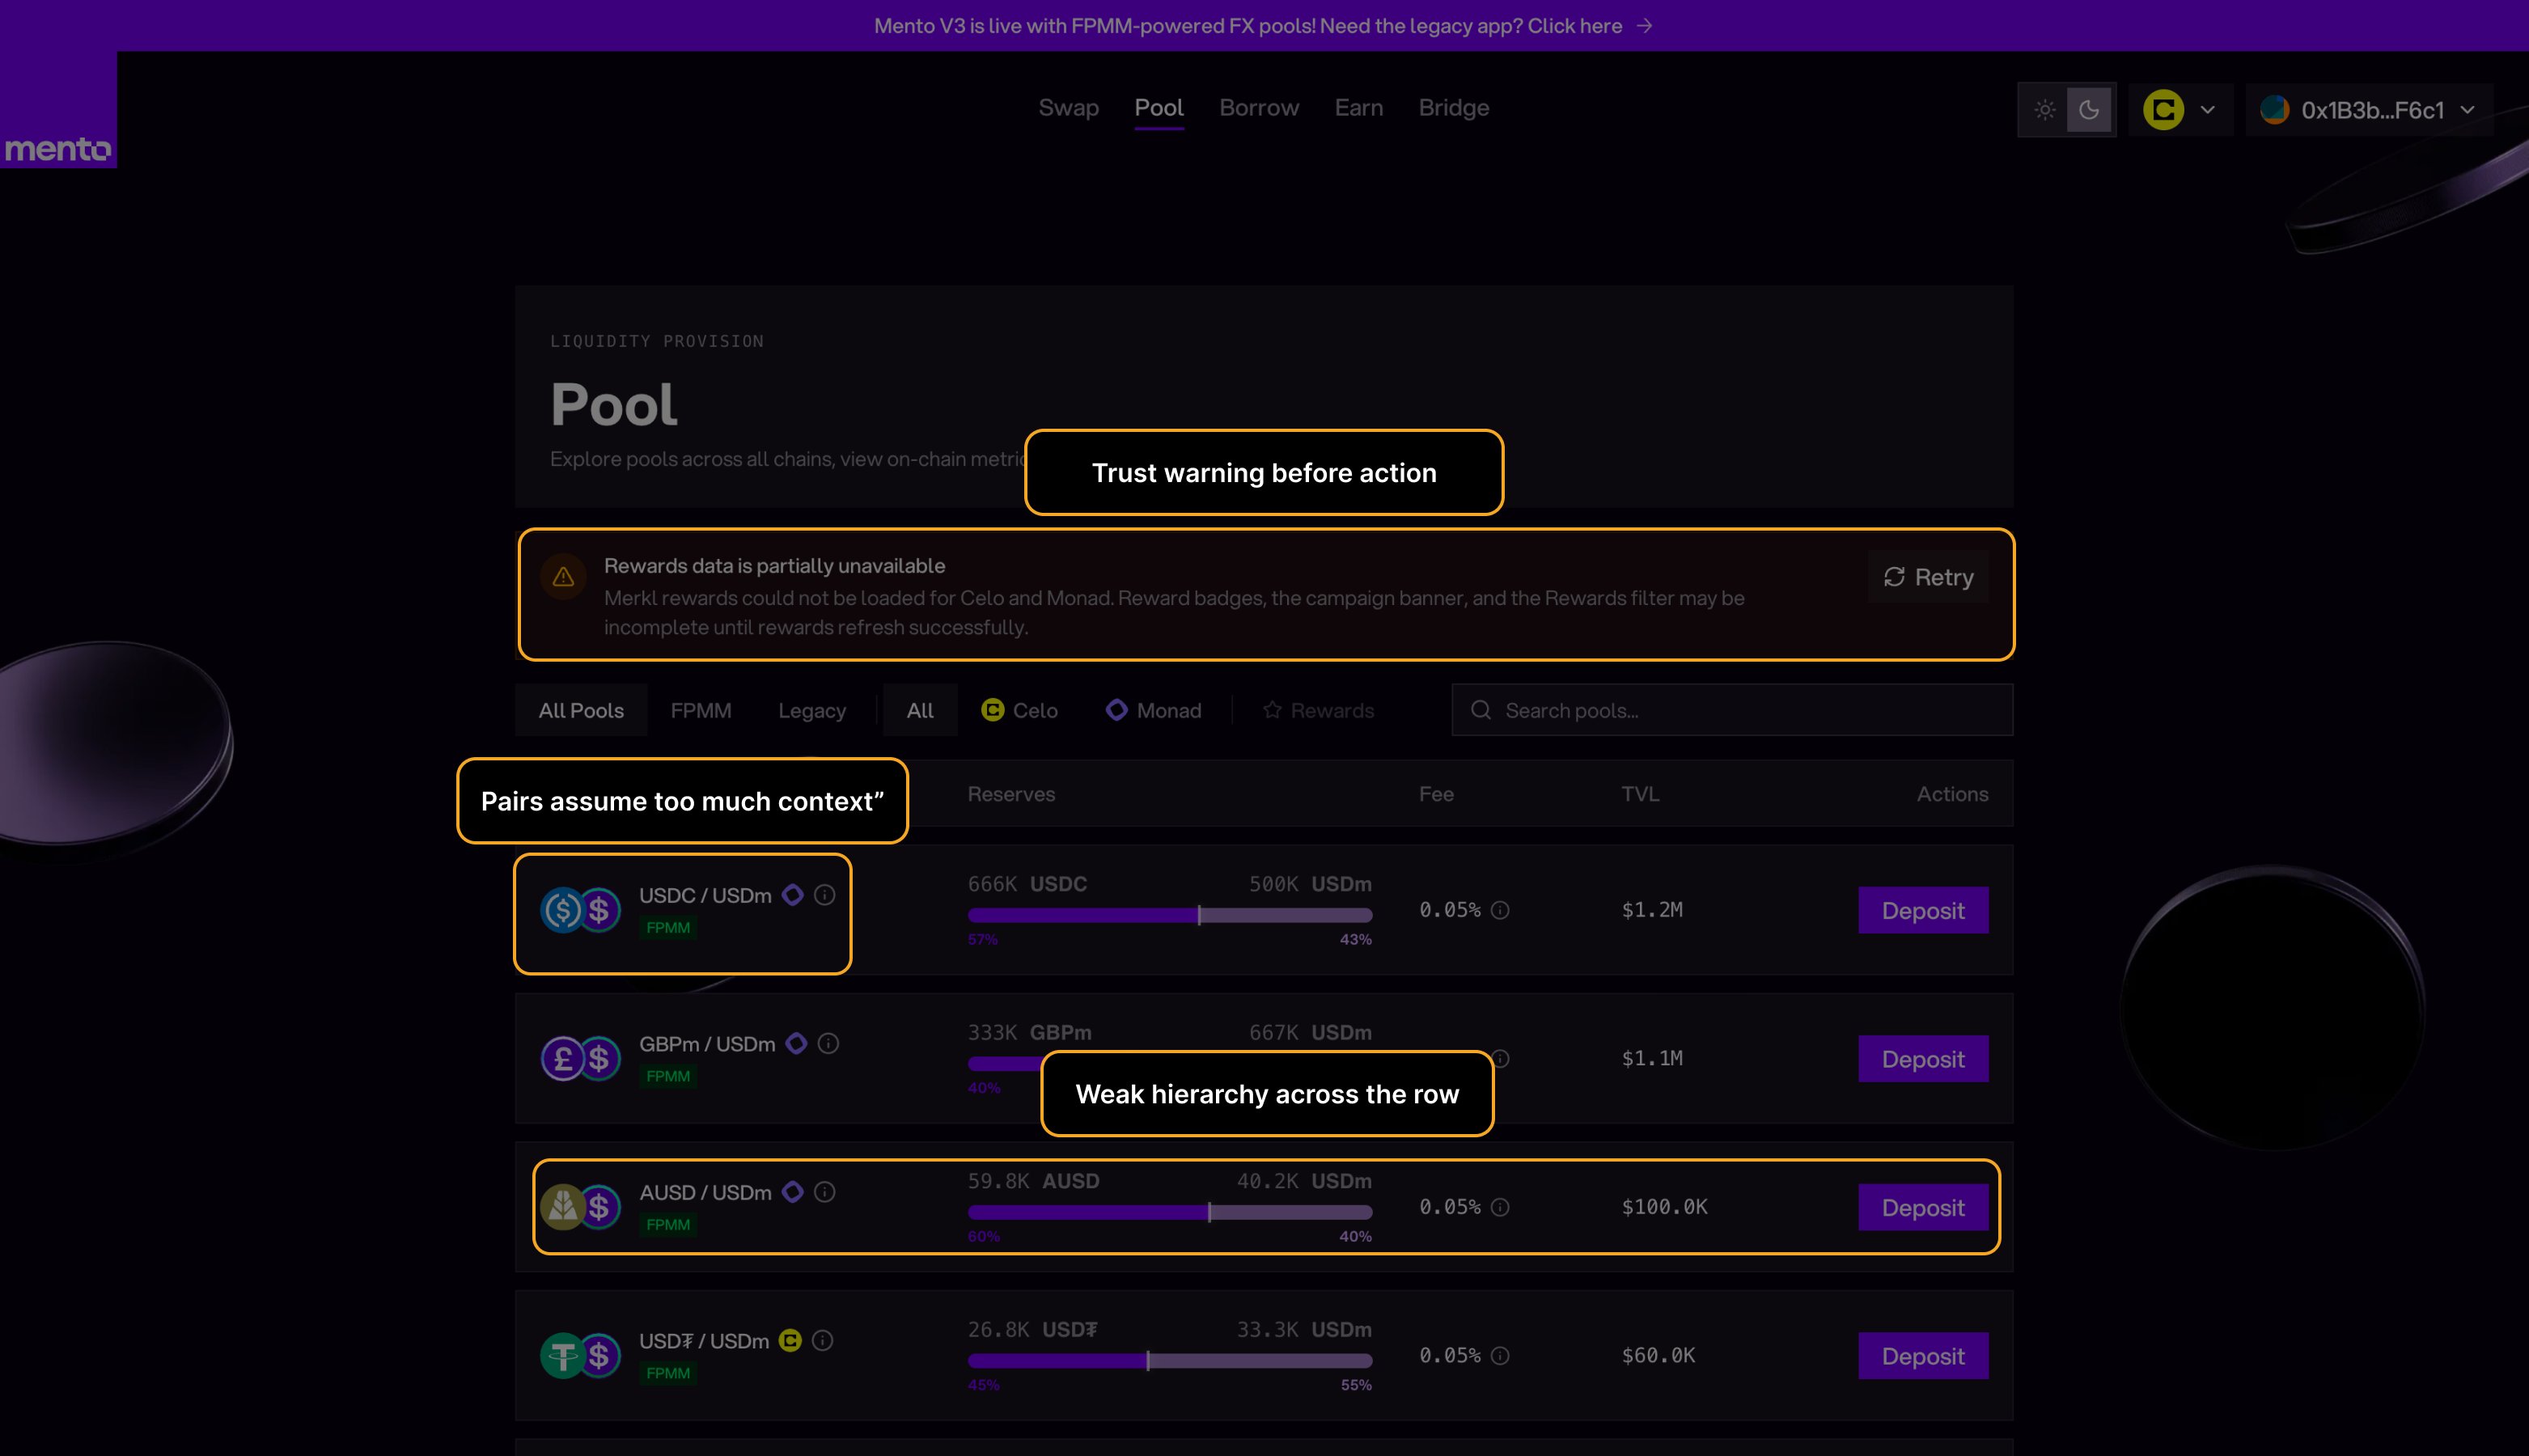Click Retry to reload rewards data
The image size is (2529, 1456).
point(1928,577)
